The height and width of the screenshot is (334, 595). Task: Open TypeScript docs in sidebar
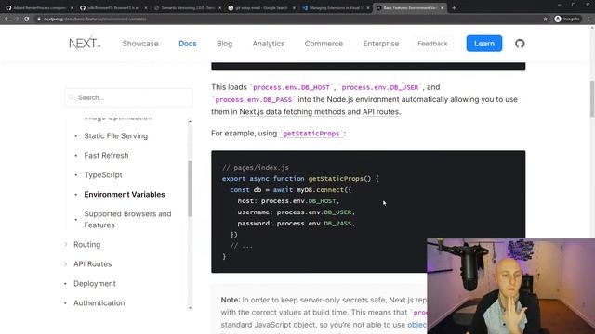[x=103, y=175]
